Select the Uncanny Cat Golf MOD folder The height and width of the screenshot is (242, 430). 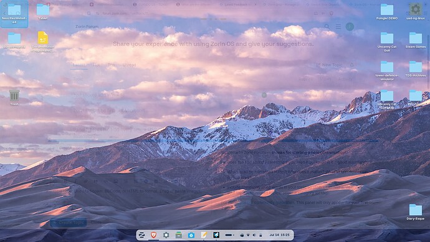(387, 100)
